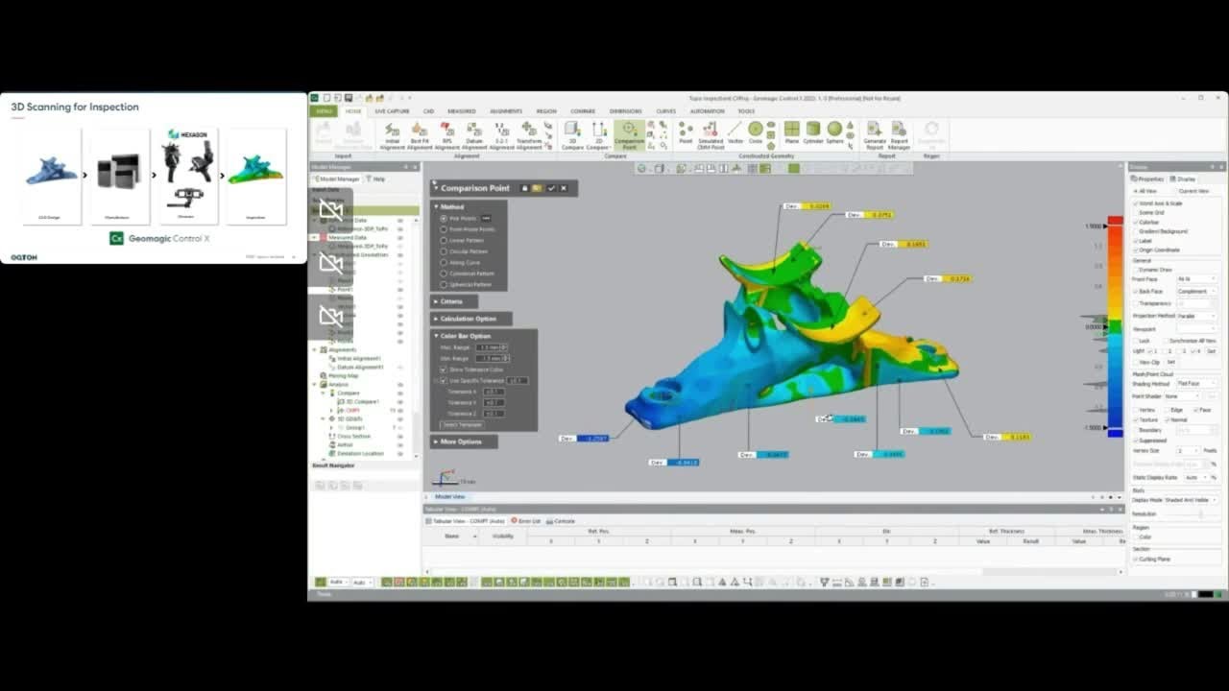Click the Inspection thumbnail in slide

coord(255,176)
